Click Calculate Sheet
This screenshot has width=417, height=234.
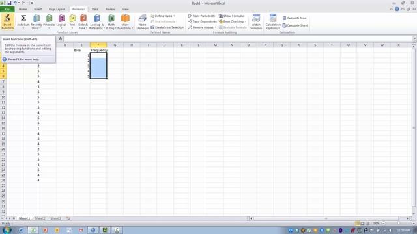(295, 25)
